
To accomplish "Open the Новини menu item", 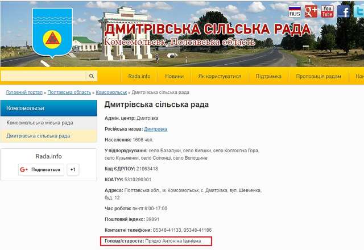I will [174, 76].
